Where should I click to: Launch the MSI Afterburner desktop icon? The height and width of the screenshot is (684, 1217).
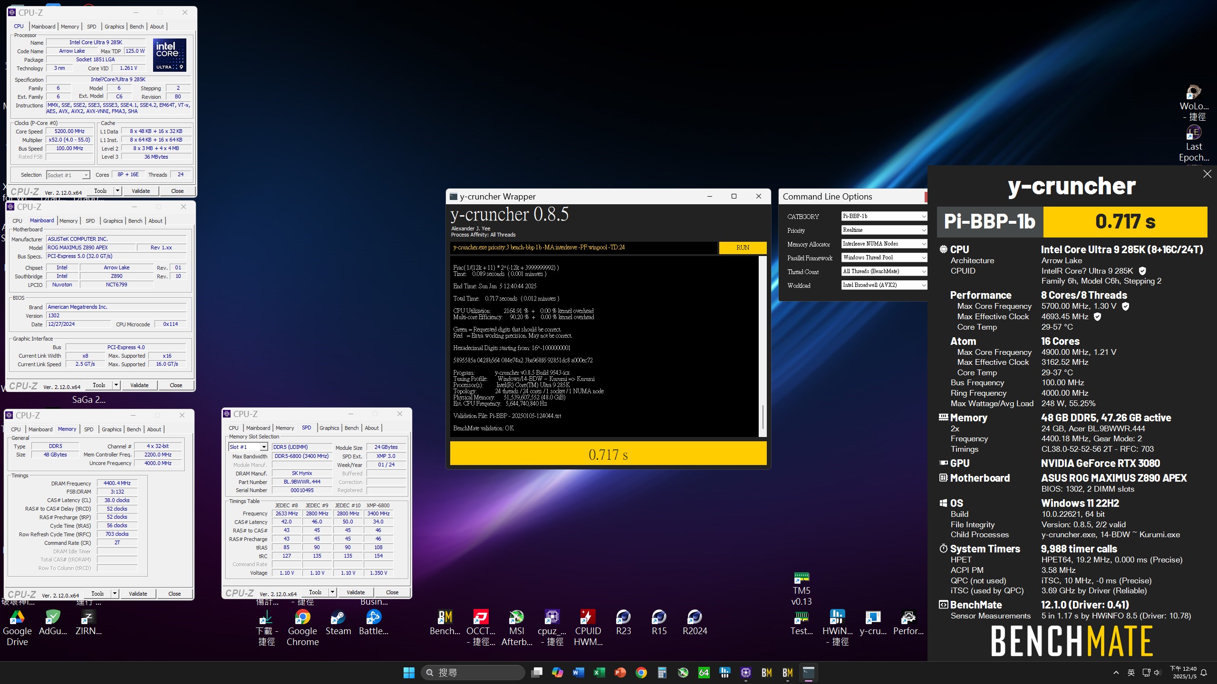[x=516, y=627]
